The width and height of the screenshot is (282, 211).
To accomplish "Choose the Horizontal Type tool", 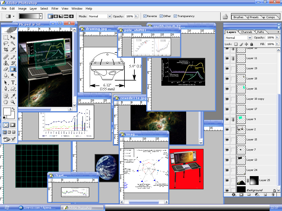I will [13, 82].
